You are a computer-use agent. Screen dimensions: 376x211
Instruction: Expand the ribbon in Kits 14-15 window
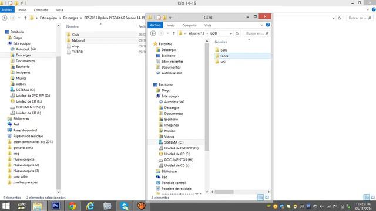(x=368, y=9)
